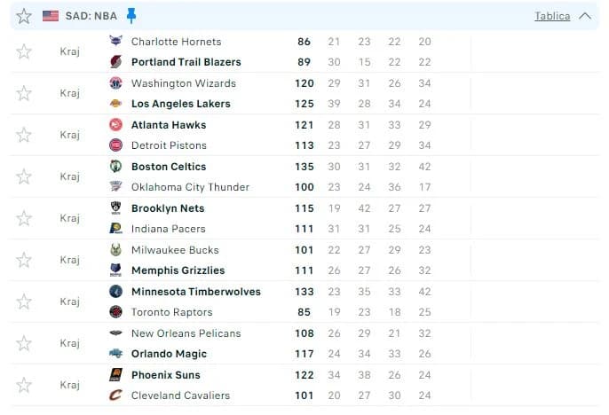Click the Cleveland Cavaliers logo
This screenshot has width=609, height=415.
click(x=115, y=395)
